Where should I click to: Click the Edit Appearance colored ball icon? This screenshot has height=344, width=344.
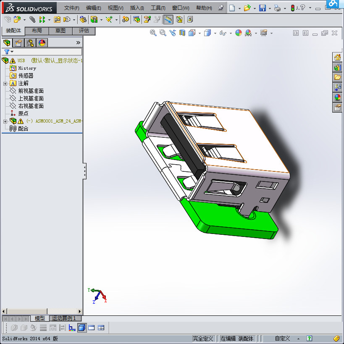click(x=239, y=33)
